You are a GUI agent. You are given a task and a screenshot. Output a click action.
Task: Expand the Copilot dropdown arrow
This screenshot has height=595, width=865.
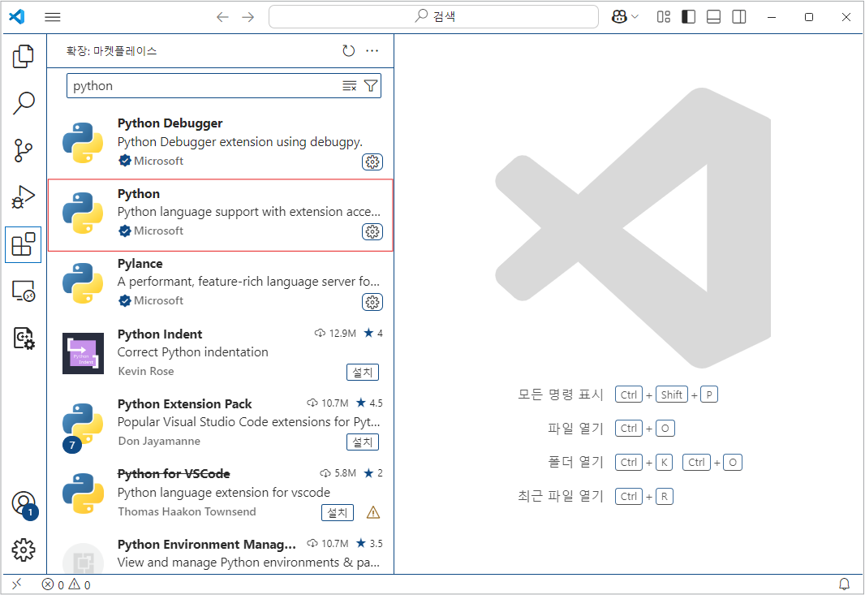tap(635, 17)
